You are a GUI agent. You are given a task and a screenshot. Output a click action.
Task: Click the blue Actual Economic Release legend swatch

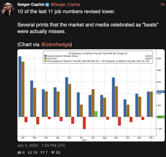[x=45, y=56]
